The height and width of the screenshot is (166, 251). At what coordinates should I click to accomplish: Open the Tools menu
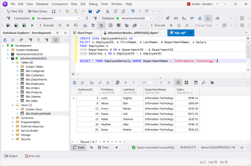(104, 4)
